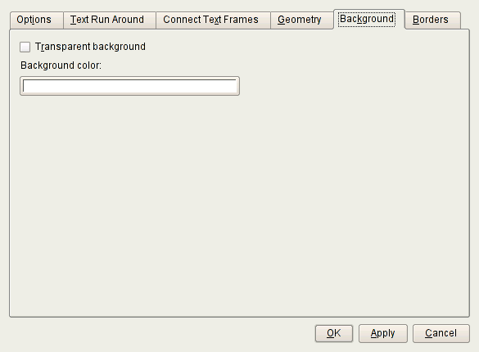Image resolution: width=479 pixels, height=352 pixels.
Task: Select the Cancel button
Action: pyautogui.click(x=441, y=333)
